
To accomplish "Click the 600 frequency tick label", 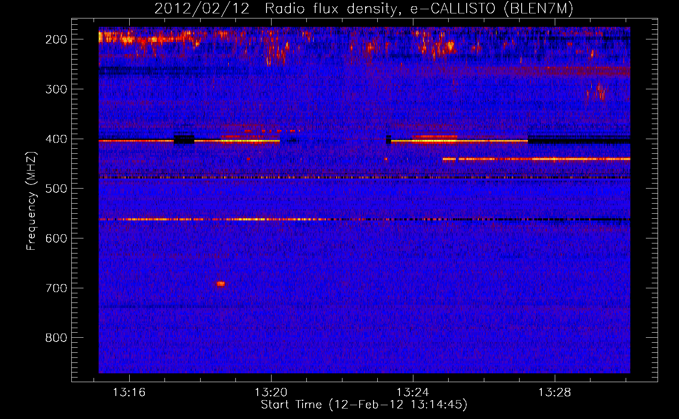I will tap(56, 238).
